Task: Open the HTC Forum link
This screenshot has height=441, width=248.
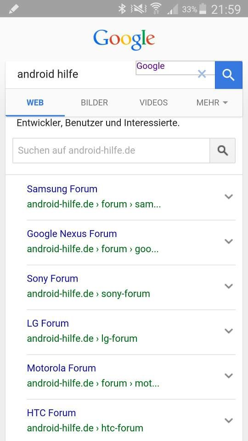Action: 51,413
